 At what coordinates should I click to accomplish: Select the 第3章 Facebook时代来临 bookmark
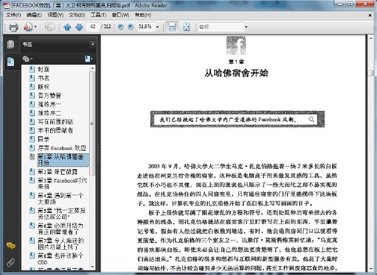pos(62,183)
